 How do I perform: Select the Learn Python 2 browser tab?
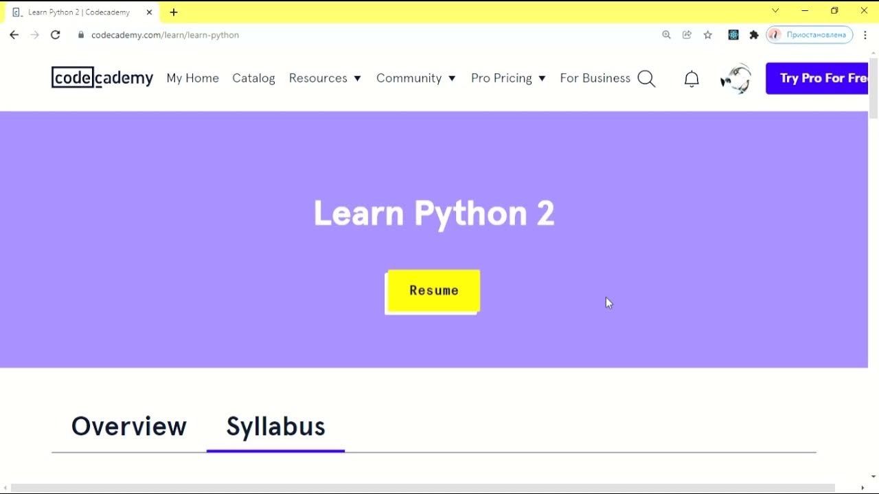pos(82,12)
